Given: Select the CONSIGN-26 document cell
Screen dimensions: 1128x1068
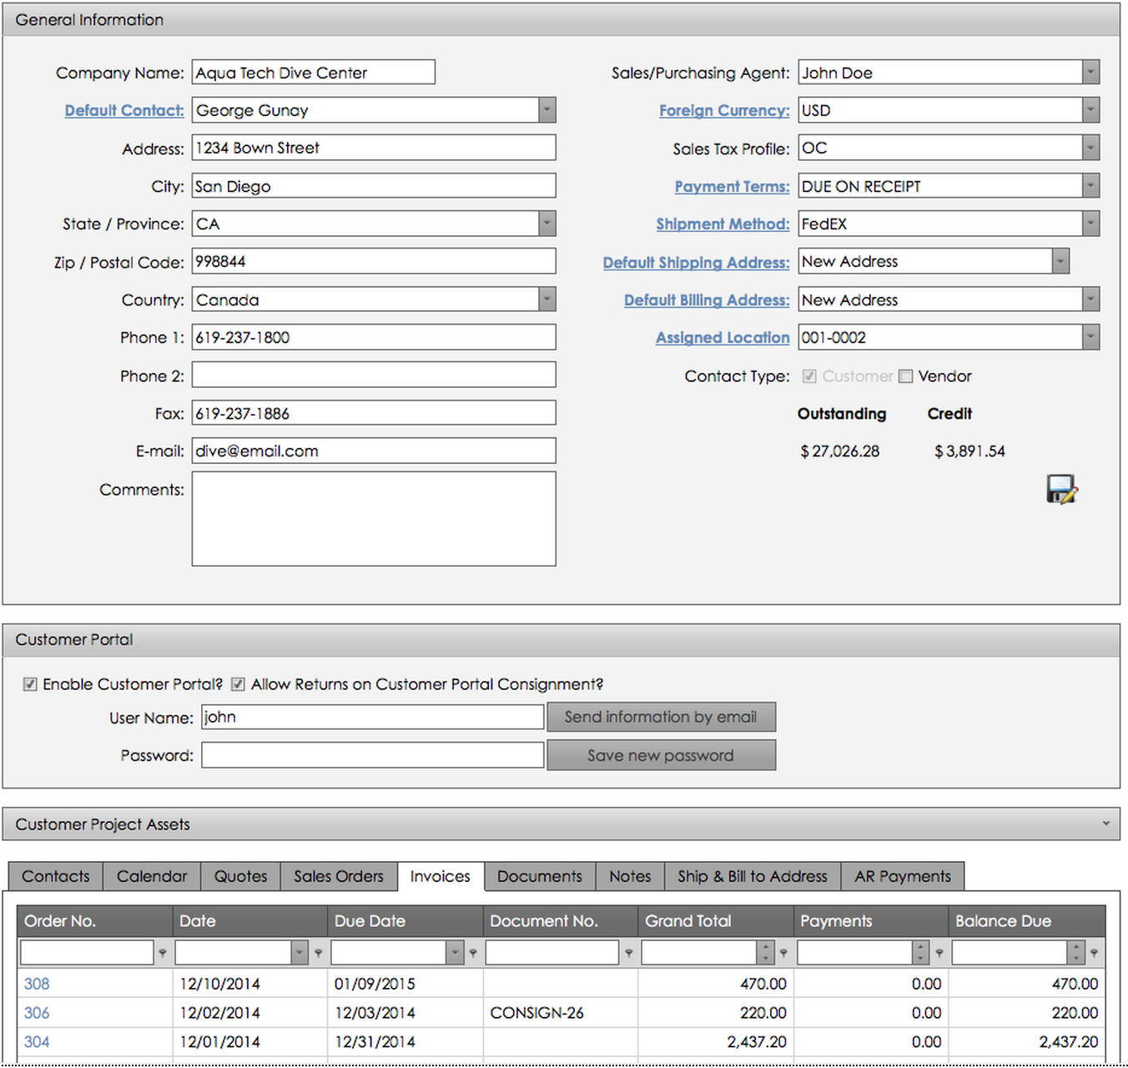Looking at the screenshot, I should pos(561,1013).
